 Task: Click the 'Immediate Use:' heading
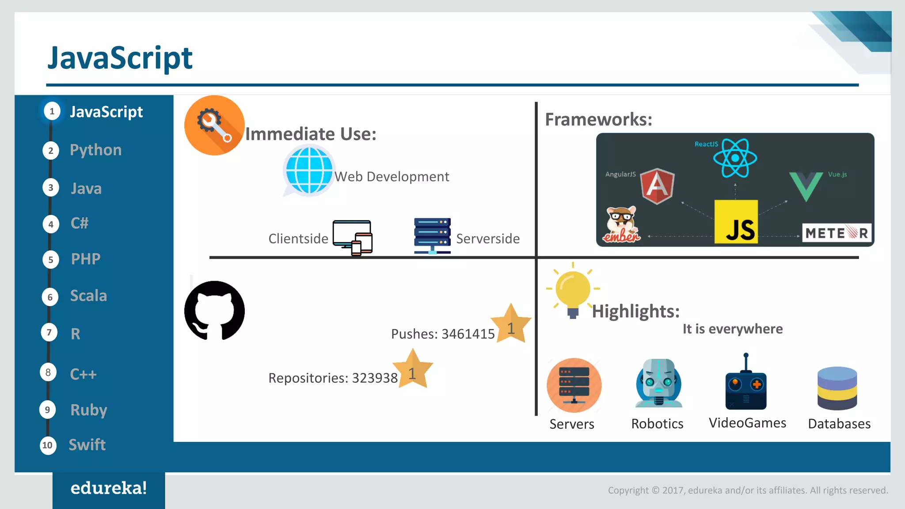pyautogui.click(x=311, y=134)
